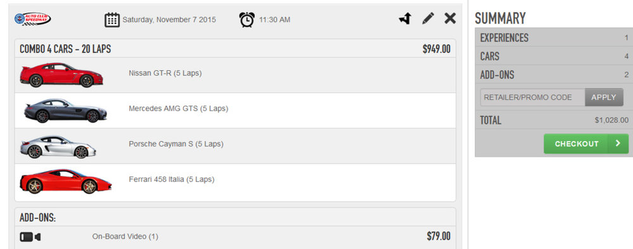Pick the Ferrari 458 Italia car image
Viewport: 633px width, 249px height.
(x=65, y=181)
